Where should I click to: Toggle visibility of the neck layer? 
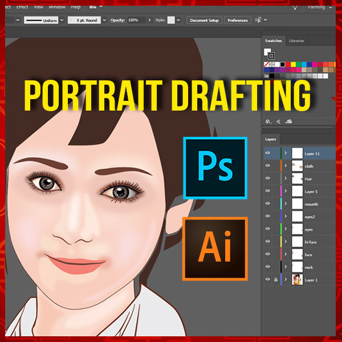point(268,267)
